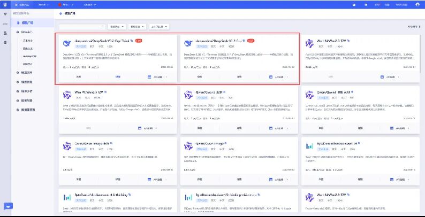This screenshot has height=217, width=425.
Task: Open the chat support bubble at bottom left
Action: click(x=8, y=206)
